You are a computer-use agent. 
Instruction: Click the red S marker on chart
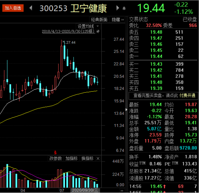[x=55, y=152]
